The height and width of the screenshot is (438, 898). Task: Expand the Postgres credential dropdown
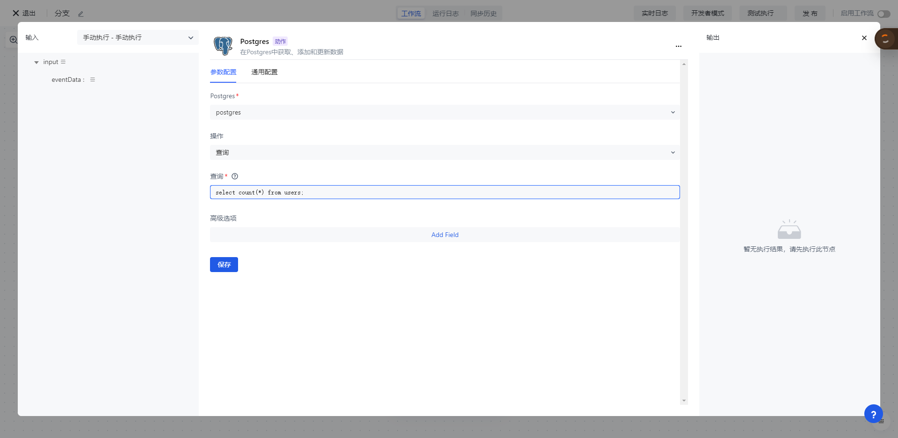[x=444, y=112]
